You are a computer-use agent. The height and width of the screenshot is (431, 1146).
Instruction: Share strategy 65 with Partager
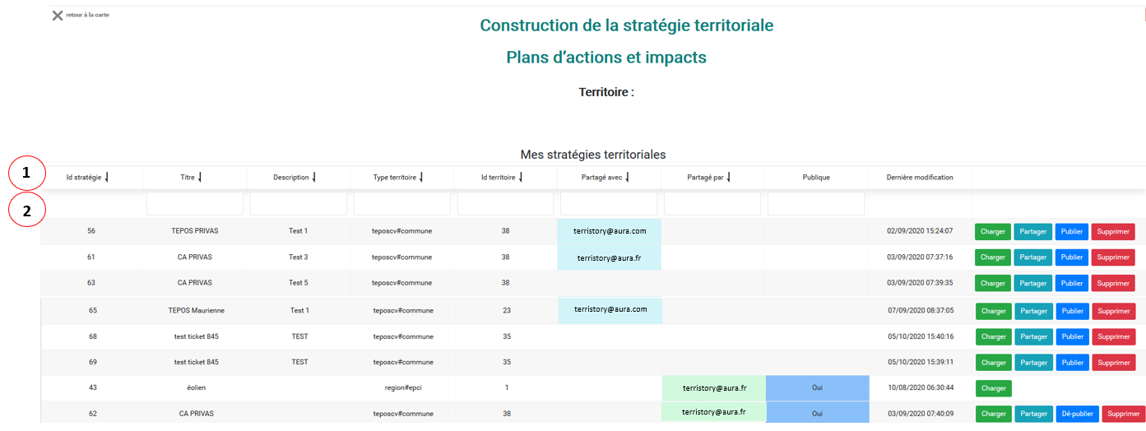point(1033,311)
